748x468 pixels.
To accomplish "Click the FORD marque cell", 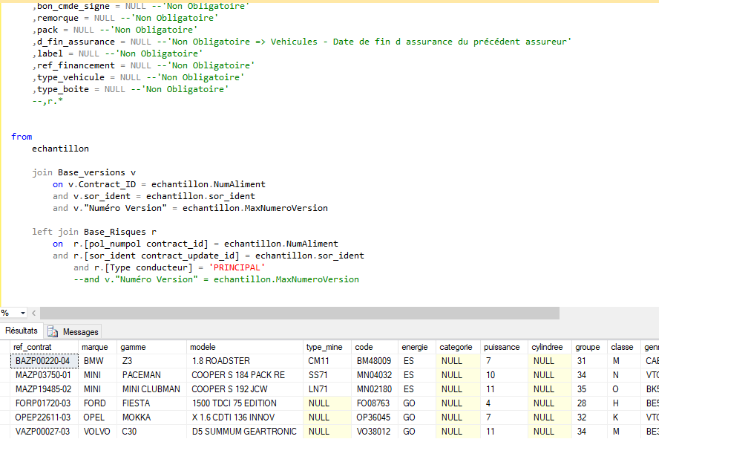I will point(97,403).
